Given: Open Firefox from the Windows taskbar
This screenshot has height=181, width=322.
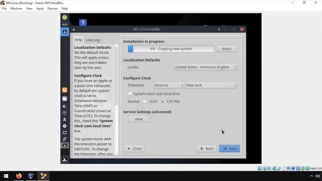Looking at the screenshot, I should (x=19, y=176).
